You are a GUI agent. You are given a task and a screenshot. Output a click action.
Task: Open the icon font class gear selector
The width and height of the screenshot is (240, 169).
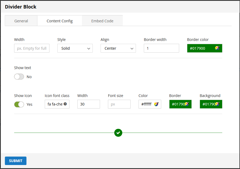65,104
